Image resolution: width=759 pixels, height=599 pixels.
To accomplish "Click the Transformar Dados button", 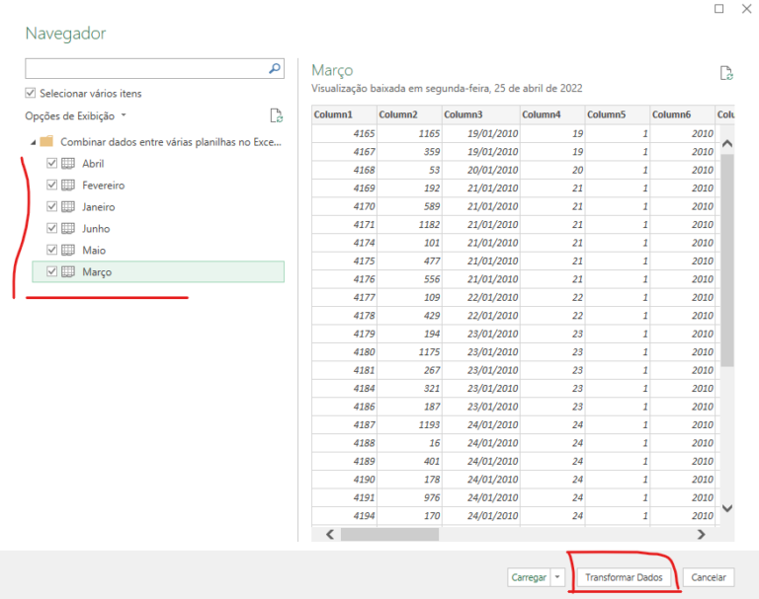I will point(624,577).
